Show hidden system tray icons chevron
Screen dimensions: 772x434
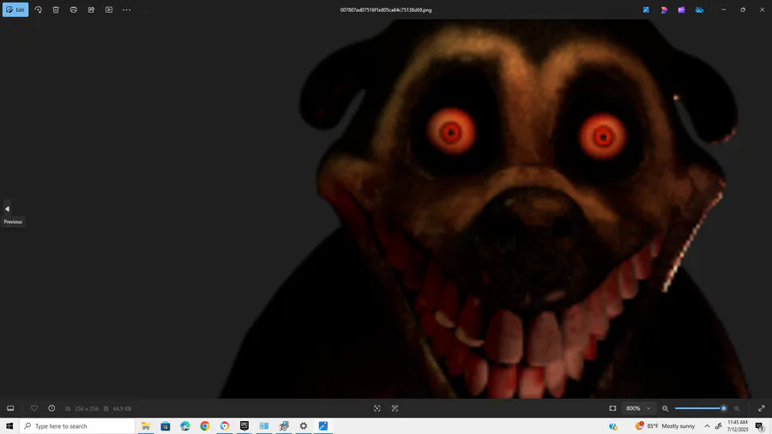click(x=707, y=426)
